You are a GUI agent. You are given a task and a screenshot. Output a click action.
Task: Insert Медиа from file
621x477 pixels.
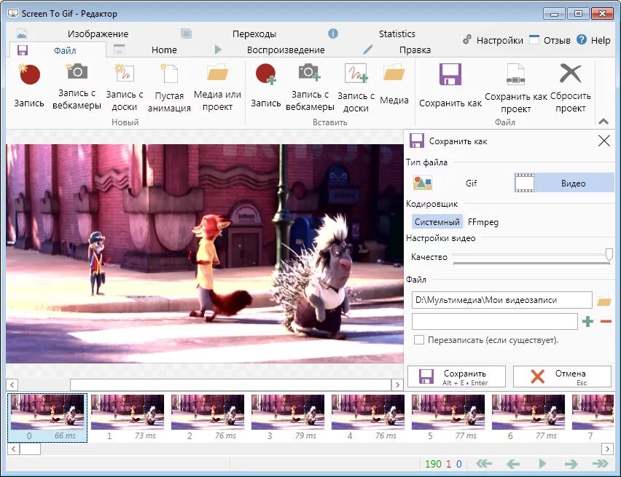click(x=394, y=85)
